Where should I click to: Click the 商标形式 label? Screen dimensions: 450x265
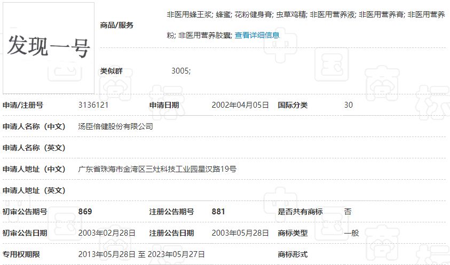[293, 254]
